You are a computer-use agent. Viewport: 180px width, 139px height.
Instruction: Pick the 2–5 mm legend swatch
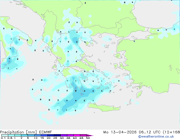pyautogui.click(x=24, y=135)
